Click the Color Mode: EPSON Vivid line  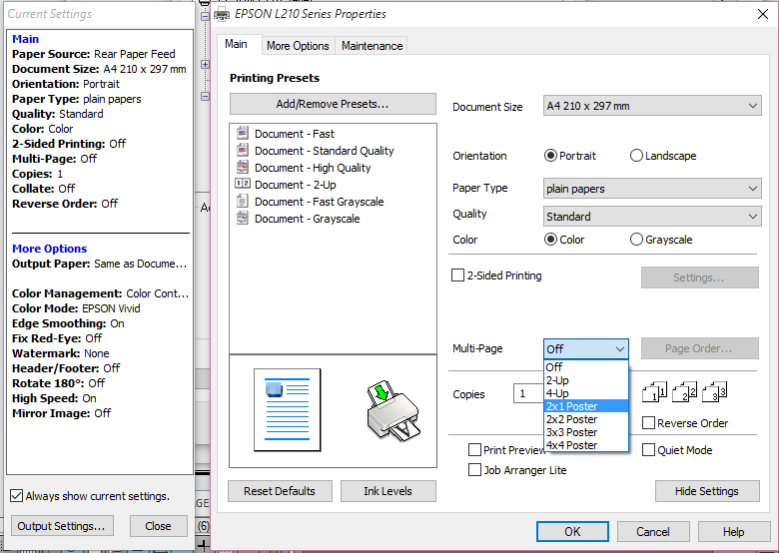pyautogui.click(x=76, y=308)
